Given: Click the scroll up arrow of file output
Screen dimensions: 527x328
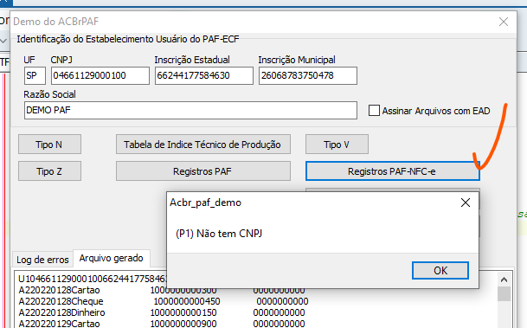Looking at the screenshot, I should [x=504, y=280].
